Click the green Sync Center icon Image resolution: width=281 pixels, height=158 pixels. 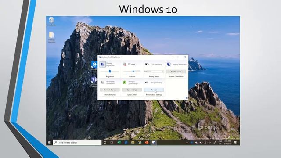coord(125,83)
